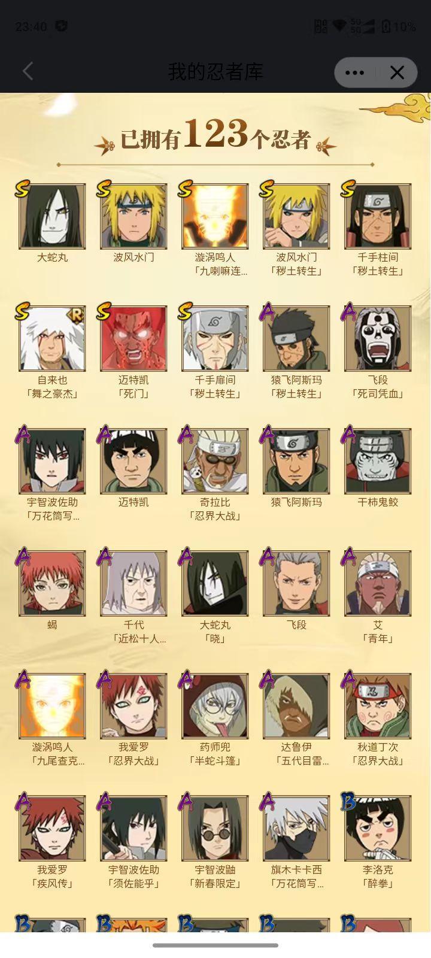The height and width of the screenshot is (958, 431).
Task: Tap 自来也「舞之豪杰」 portrait
Action: coord(53,339)
